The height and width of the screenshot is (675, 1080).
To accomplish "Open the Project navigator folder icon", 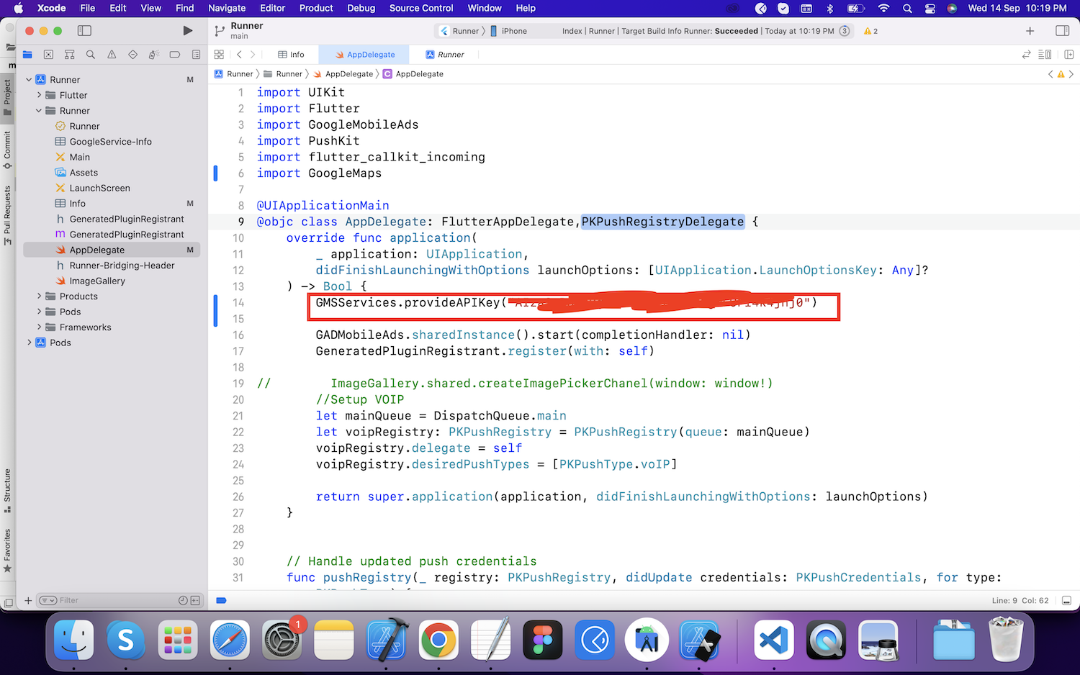I will coord(27,55).
